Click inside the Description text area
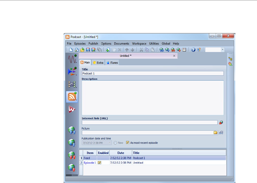The image size is (257, 183). (153, 98)
